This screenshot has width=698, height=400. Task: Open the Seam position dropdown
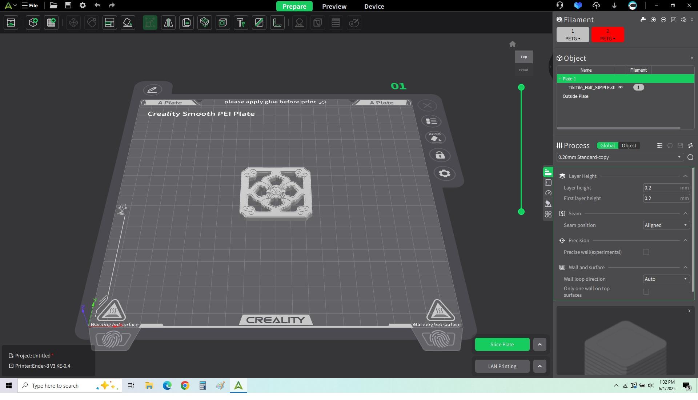coord(666,225)
